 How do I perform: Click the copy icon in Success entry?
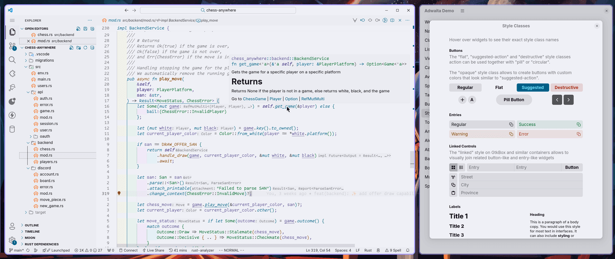(578, 124)
